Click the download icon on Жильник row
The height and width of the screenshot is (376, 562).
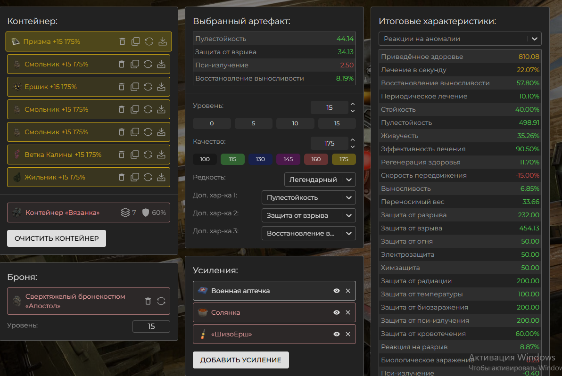pyautogui.click(x=161, y=177)
